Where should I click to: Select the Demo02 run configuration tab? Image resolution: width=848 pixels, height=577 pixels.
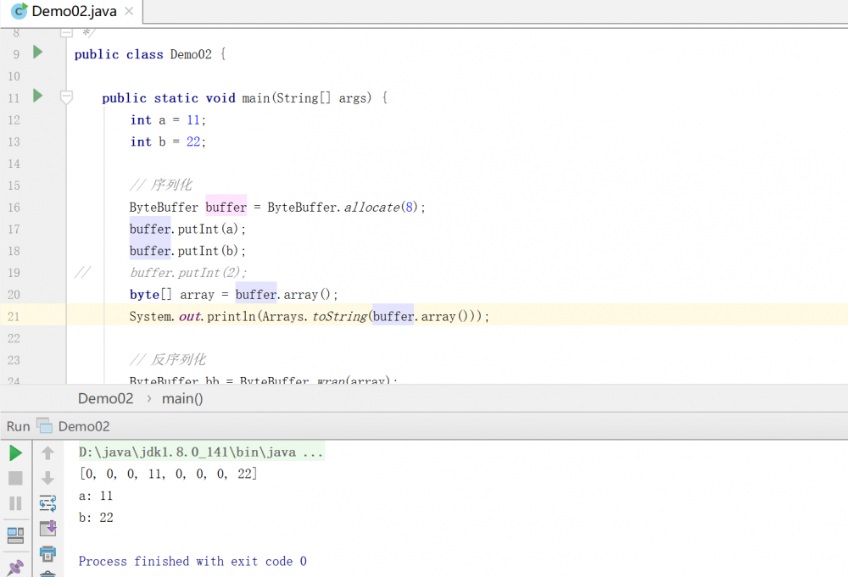coord(74,426)
